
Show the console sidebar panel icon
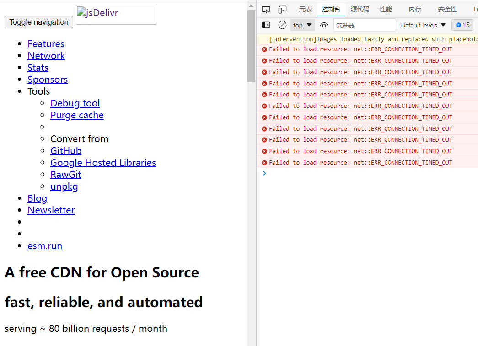click(266, 25)
